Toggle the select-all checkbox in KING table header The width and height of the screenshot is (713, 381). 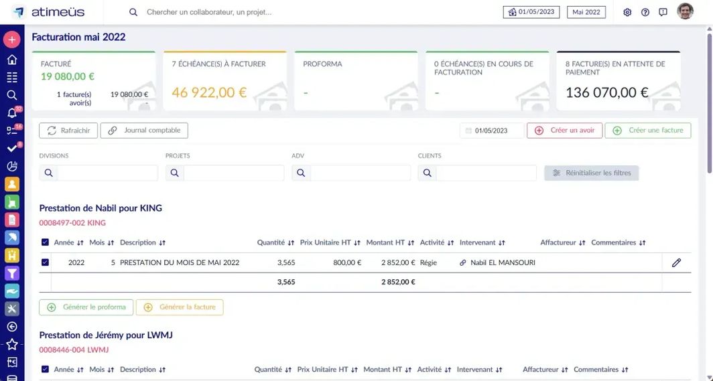(45, 242)
